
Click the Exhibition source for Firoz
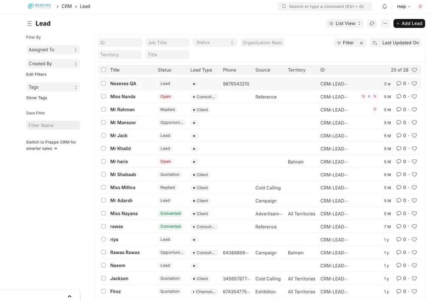pos(265,292)
